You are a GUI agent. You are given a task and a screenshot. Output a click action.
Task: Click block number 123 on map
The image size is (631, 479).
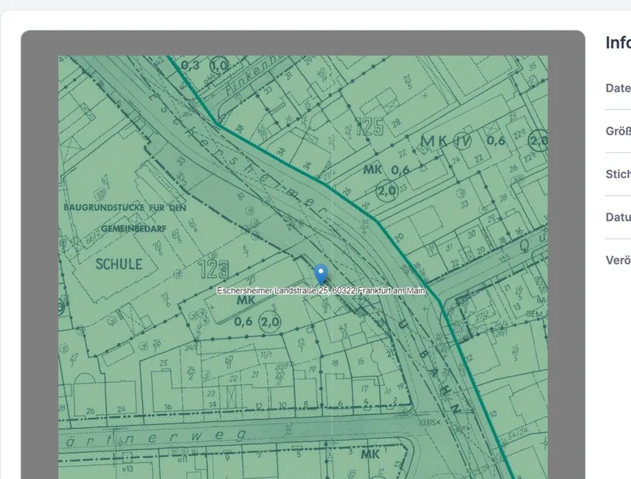[x=214, y=269]
